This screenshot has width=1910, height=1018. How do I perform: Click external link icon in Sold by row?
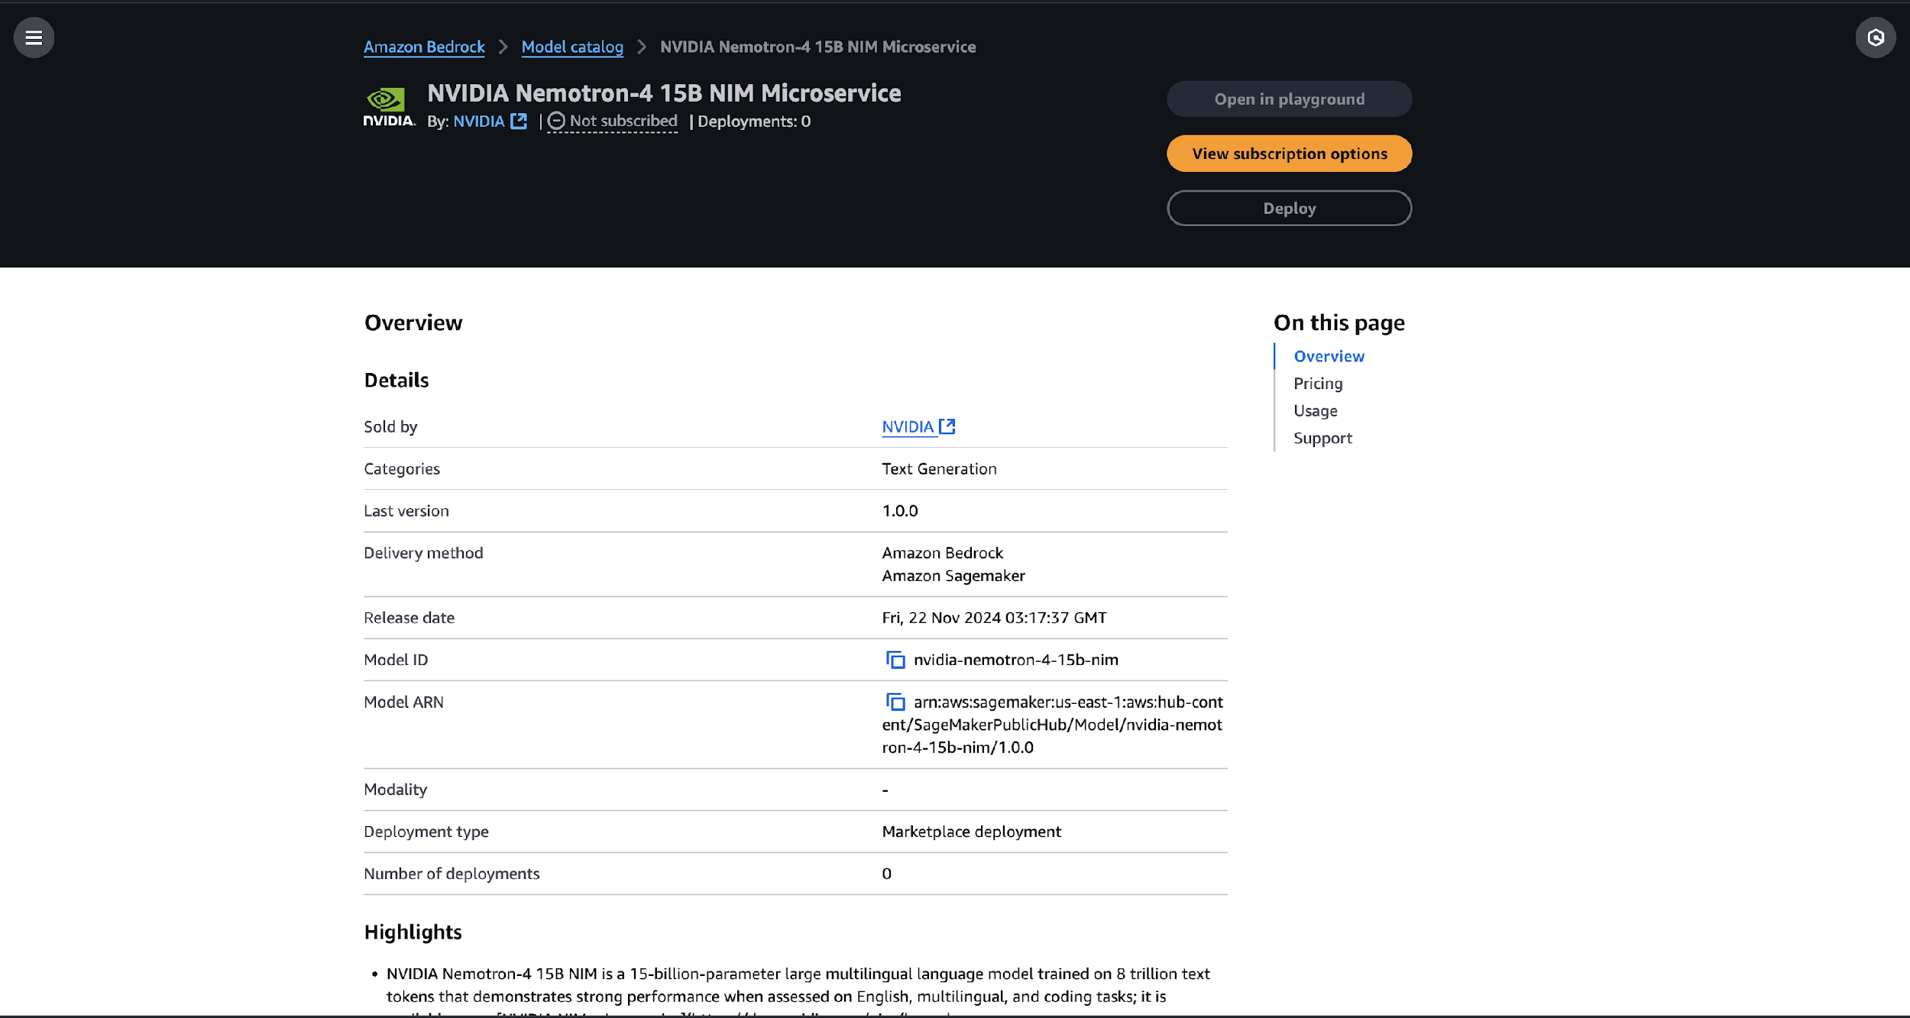pyautogui.click(x=947, y=426)
